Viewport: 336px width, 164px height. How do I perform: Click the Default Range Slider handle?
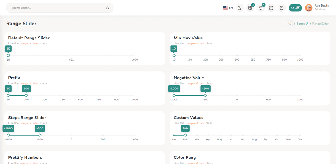pos(8,56)
